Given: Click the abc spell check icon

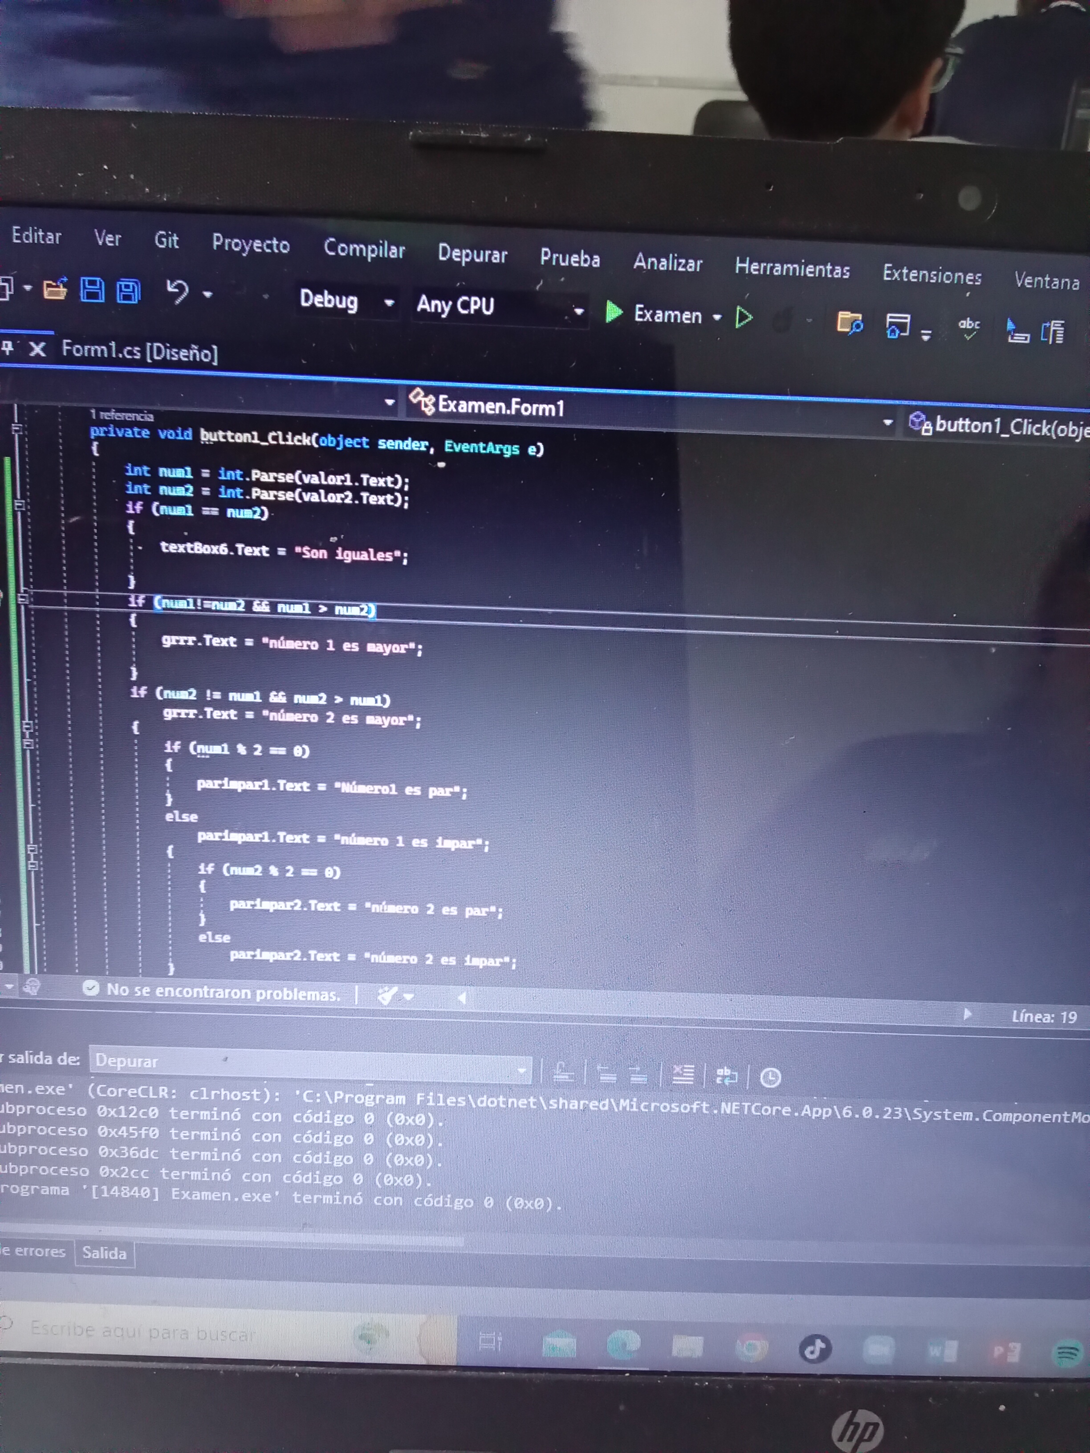Looking at the screenshot, I should pyautogui.click(x=968, y=326).
